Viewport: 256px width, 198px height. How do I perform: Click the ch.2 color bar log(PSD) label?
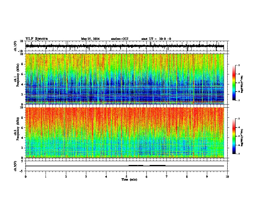(x=242, y=137)
